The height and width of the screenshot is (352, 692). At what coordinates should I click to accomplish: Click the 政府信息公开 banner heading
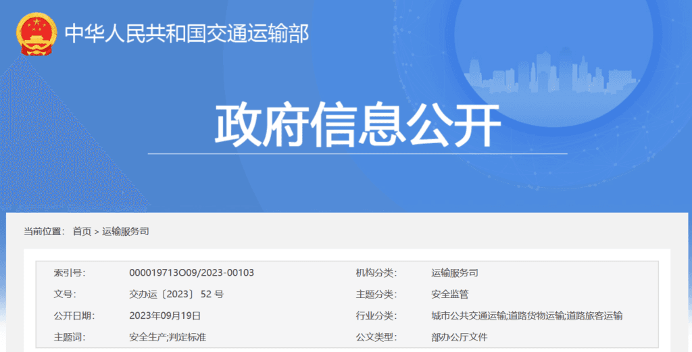[x=357, y=126]
